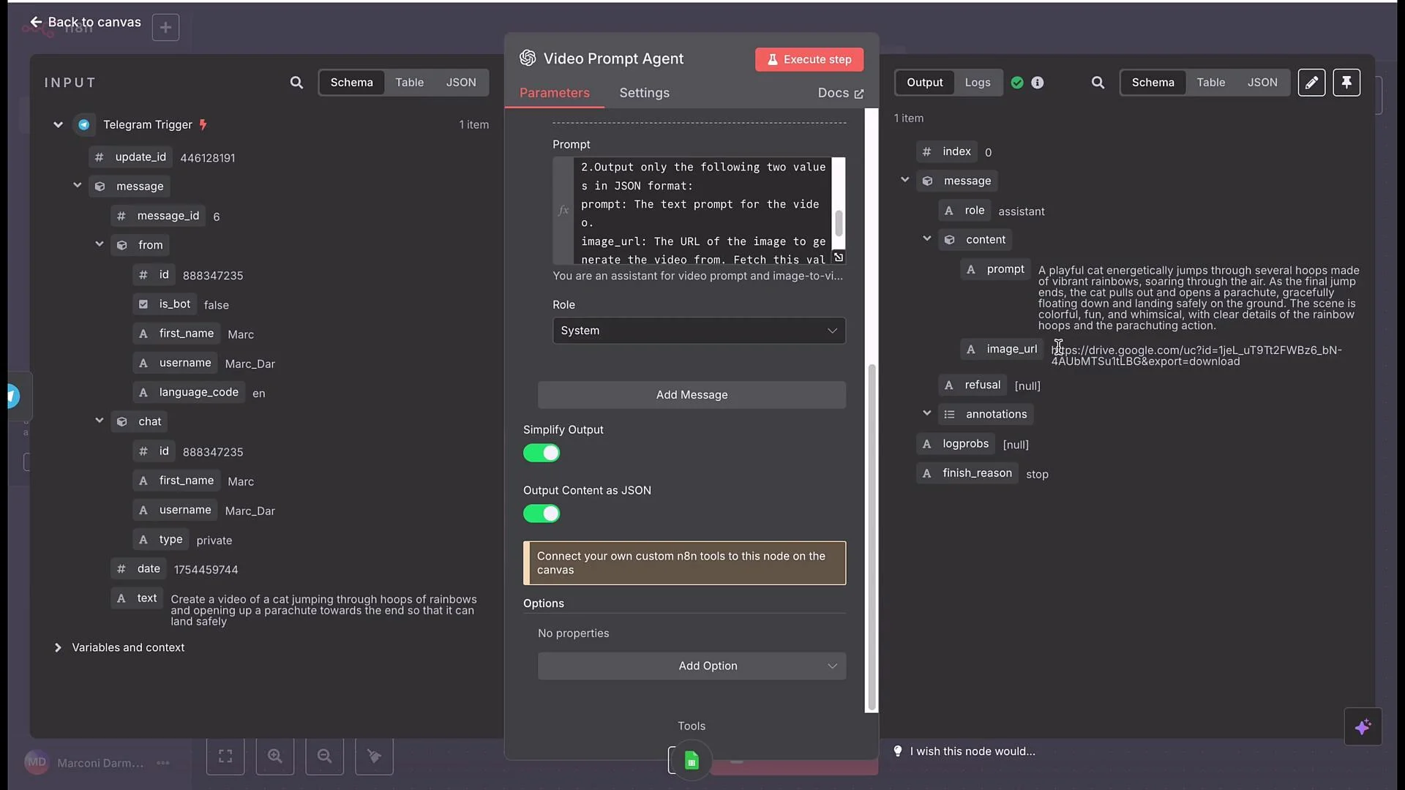Collapse the message object in Output

tap(904, 180)
